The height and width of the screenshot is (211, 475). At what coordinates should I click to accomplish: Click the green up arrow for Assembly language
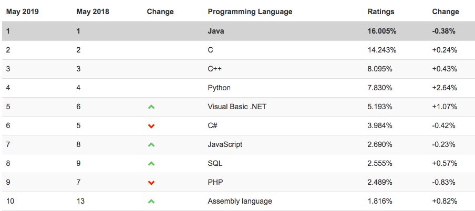(x=151, y=202)
